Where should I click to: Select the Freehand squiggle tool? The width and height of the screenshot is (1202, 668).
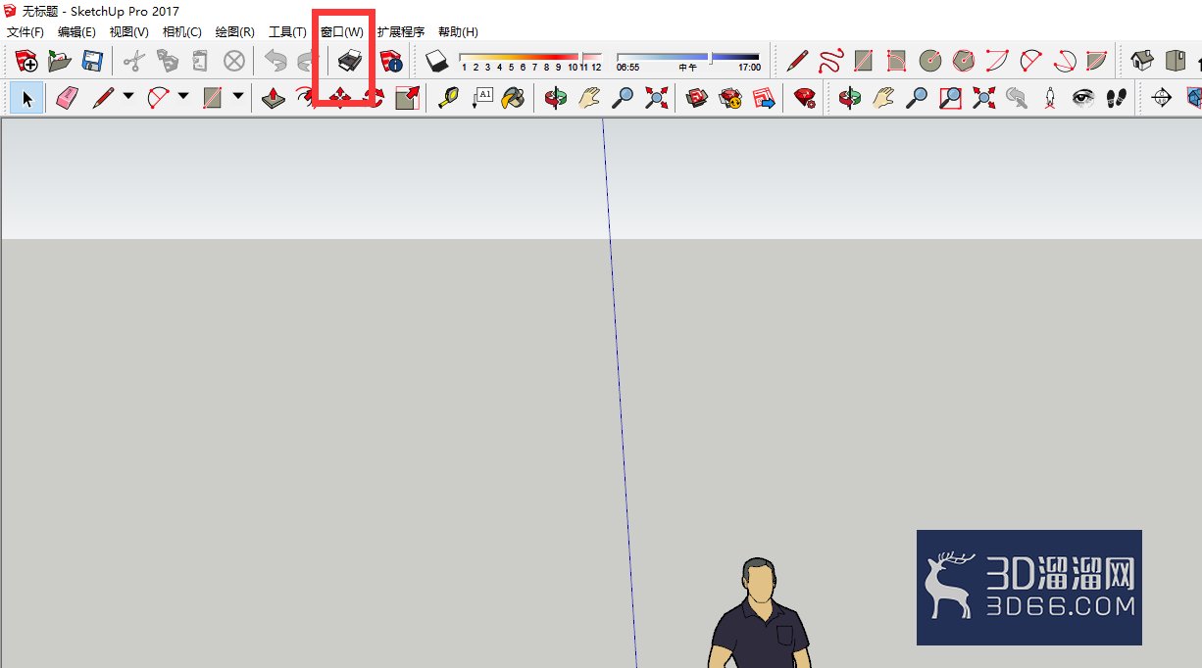pos(830,62)
